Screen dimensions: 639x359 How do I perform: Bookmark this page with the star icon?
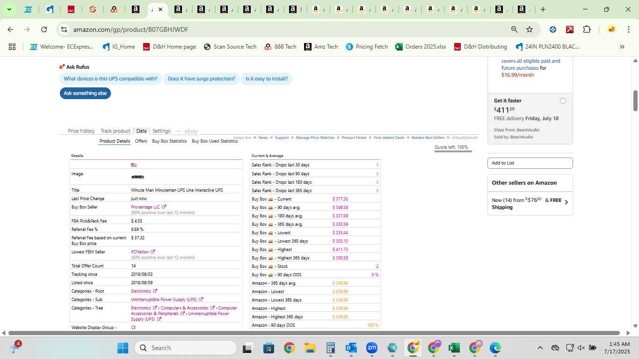click(530, 29)
